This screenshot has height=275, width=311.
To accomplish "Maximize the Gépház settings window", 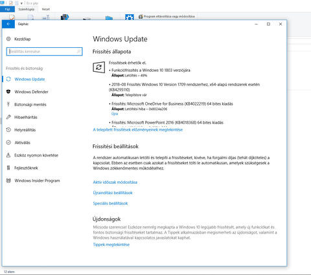I will tap(268, 24).
